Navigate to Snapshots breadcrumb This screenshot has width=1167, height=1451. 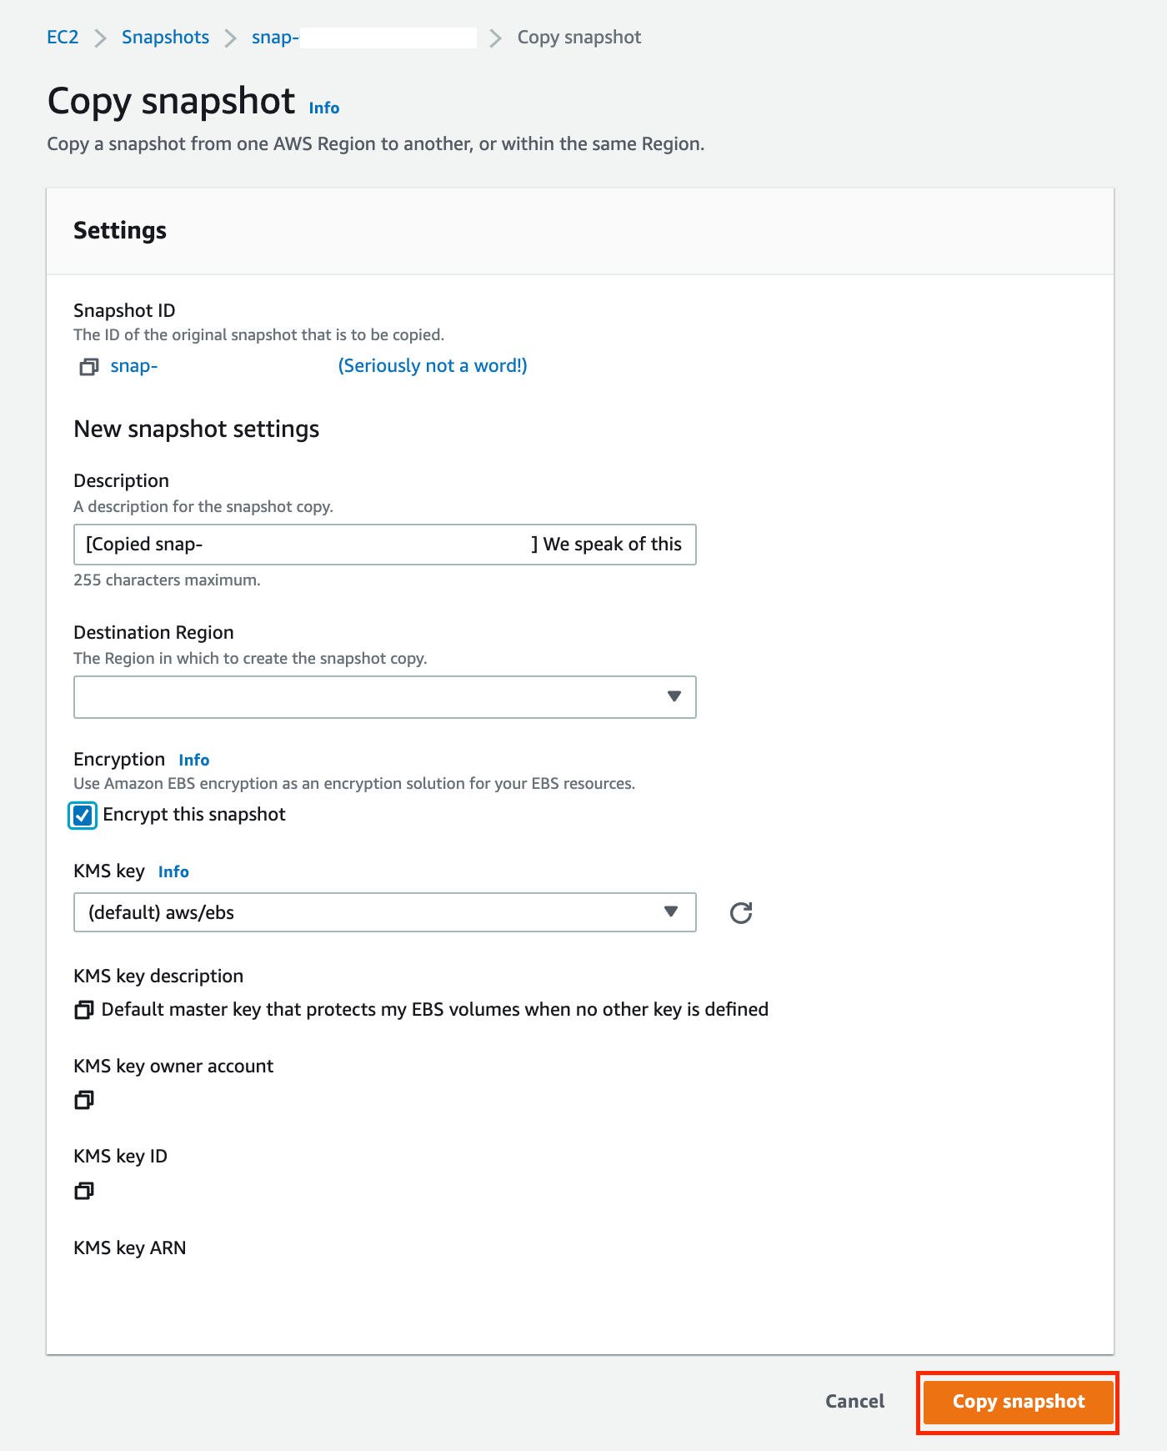tap(165, 38)
